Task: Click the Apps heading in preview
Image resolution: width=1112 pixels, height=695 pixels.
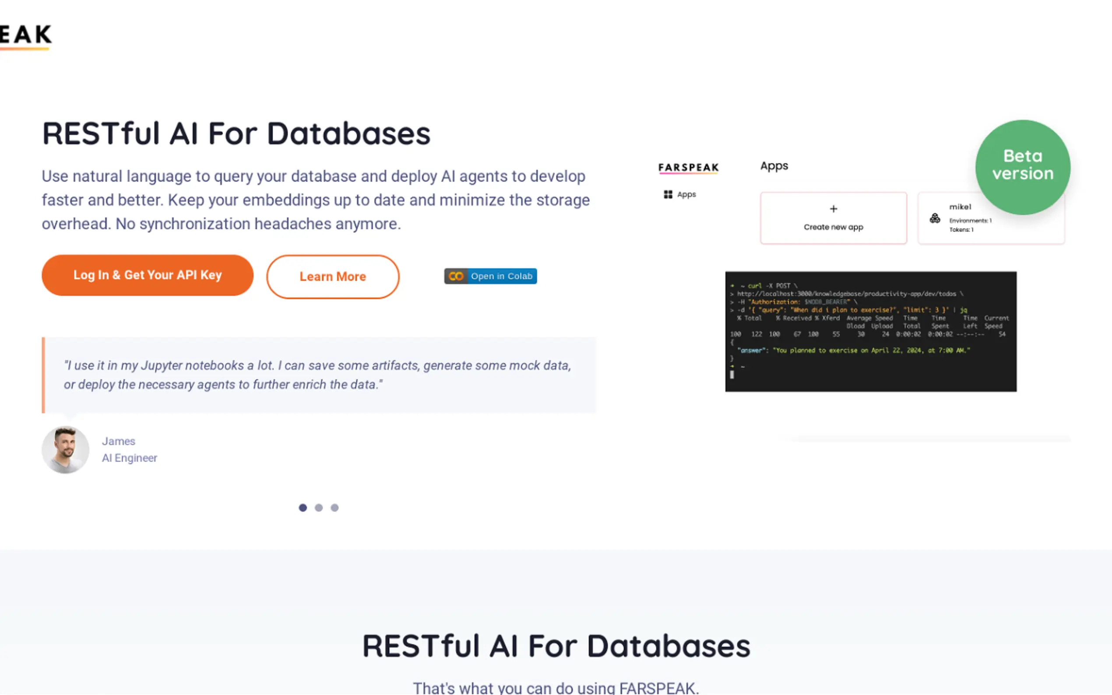Action: click(774, 166)
